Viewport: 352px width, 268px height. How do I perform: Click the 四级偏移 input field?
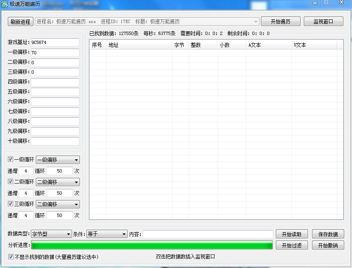[x=55, y=82]
